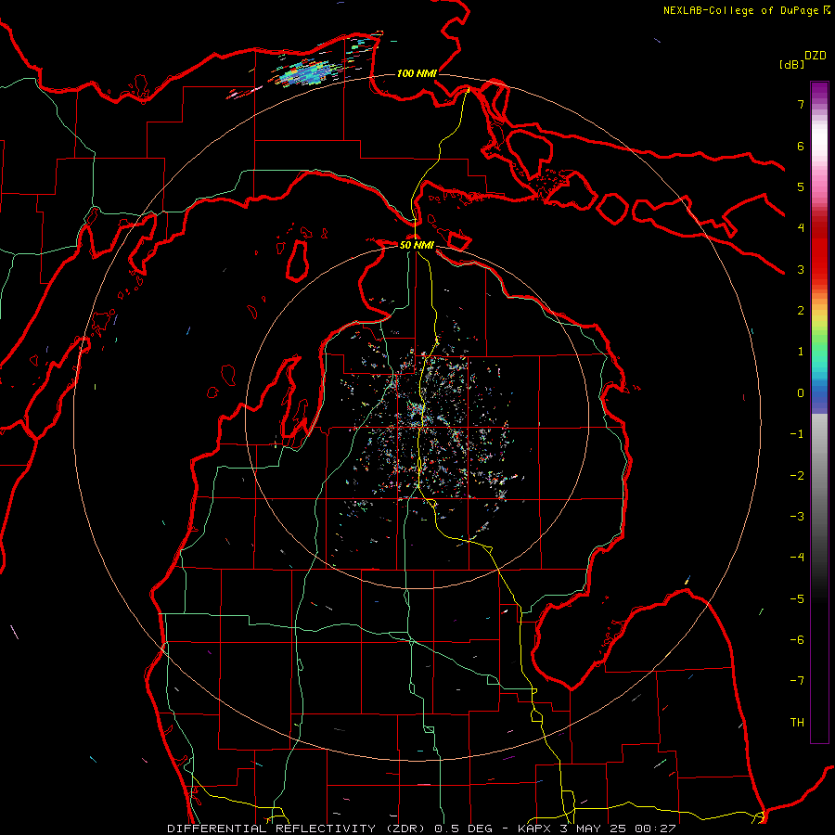Click the 2 value on color scale
Image resolution: width=835 pixels, height=835 pixels.
pyautogui.click(x=801, y=311)
